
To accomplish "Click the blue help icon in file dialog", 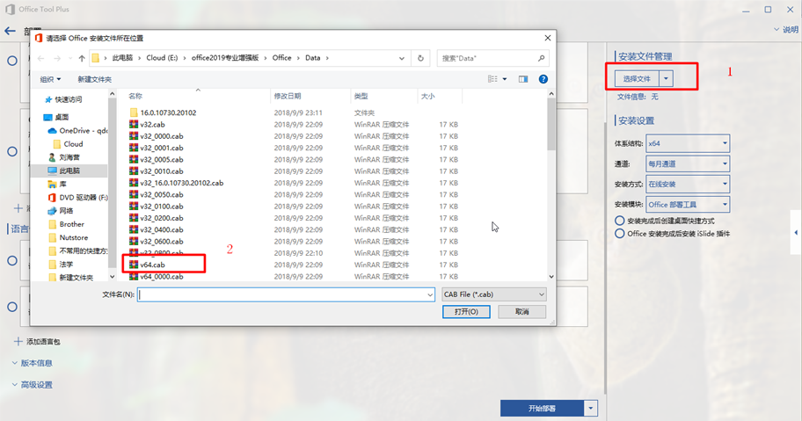I will click(x=543, y=79).
